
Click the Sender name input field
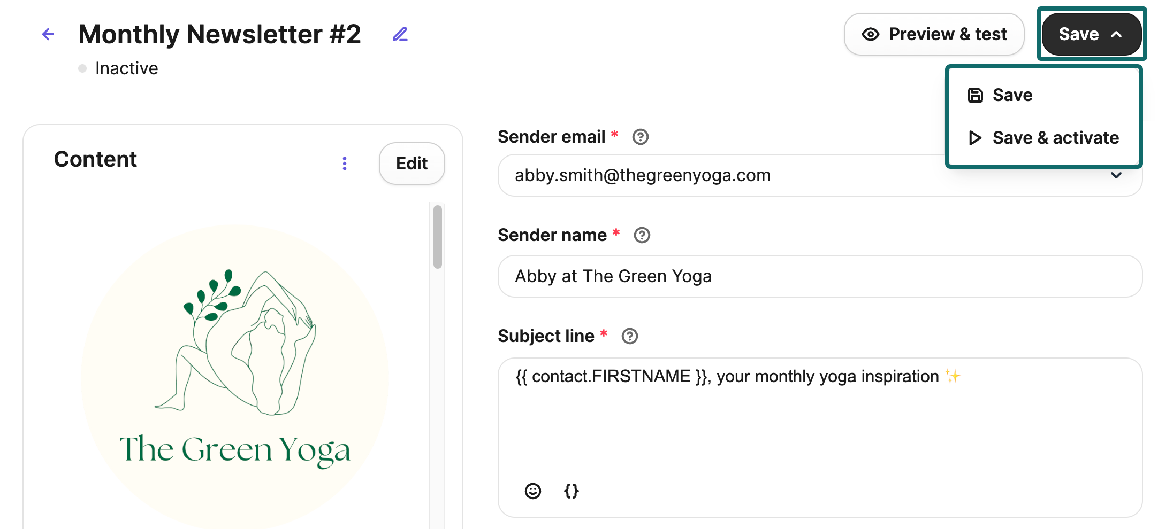[x=819, y=276]
